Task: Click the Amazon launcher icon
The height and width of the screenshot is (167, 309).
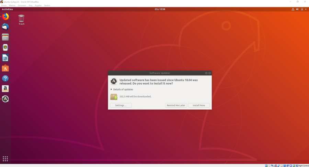Action: [5, 89]
